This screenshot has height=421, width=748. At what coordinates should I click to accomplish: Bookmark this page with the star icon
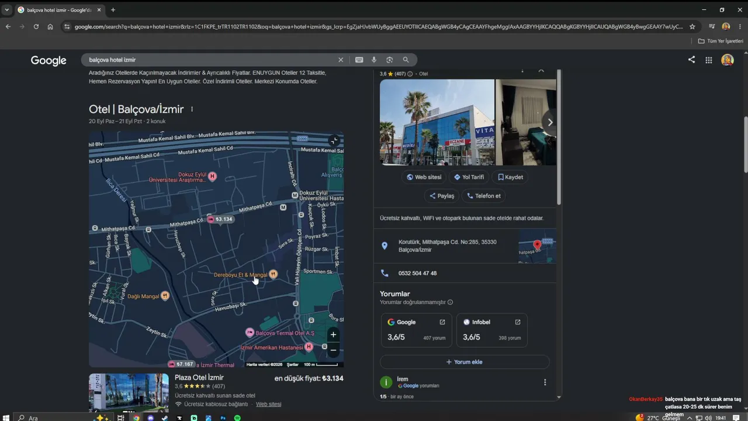coord(692,26)
